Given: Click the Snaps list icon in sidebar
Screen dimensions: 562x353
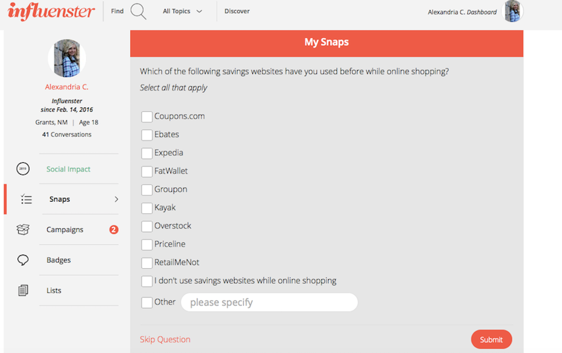Looking at the screenshot, I should pyautogui.click(x=26, y=199).
